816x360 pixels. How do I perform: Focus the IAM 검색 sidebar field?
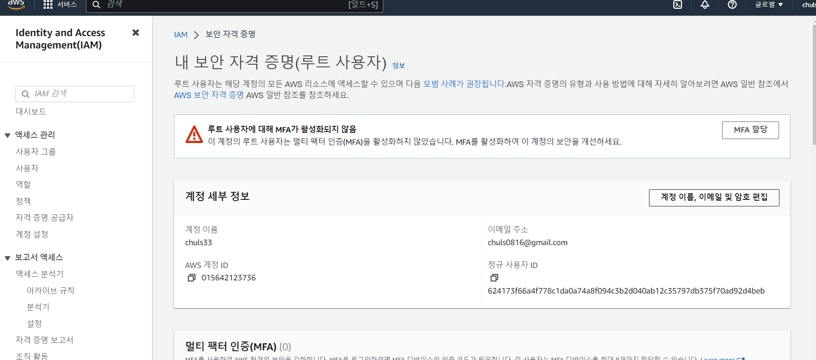tap(75, 94)
